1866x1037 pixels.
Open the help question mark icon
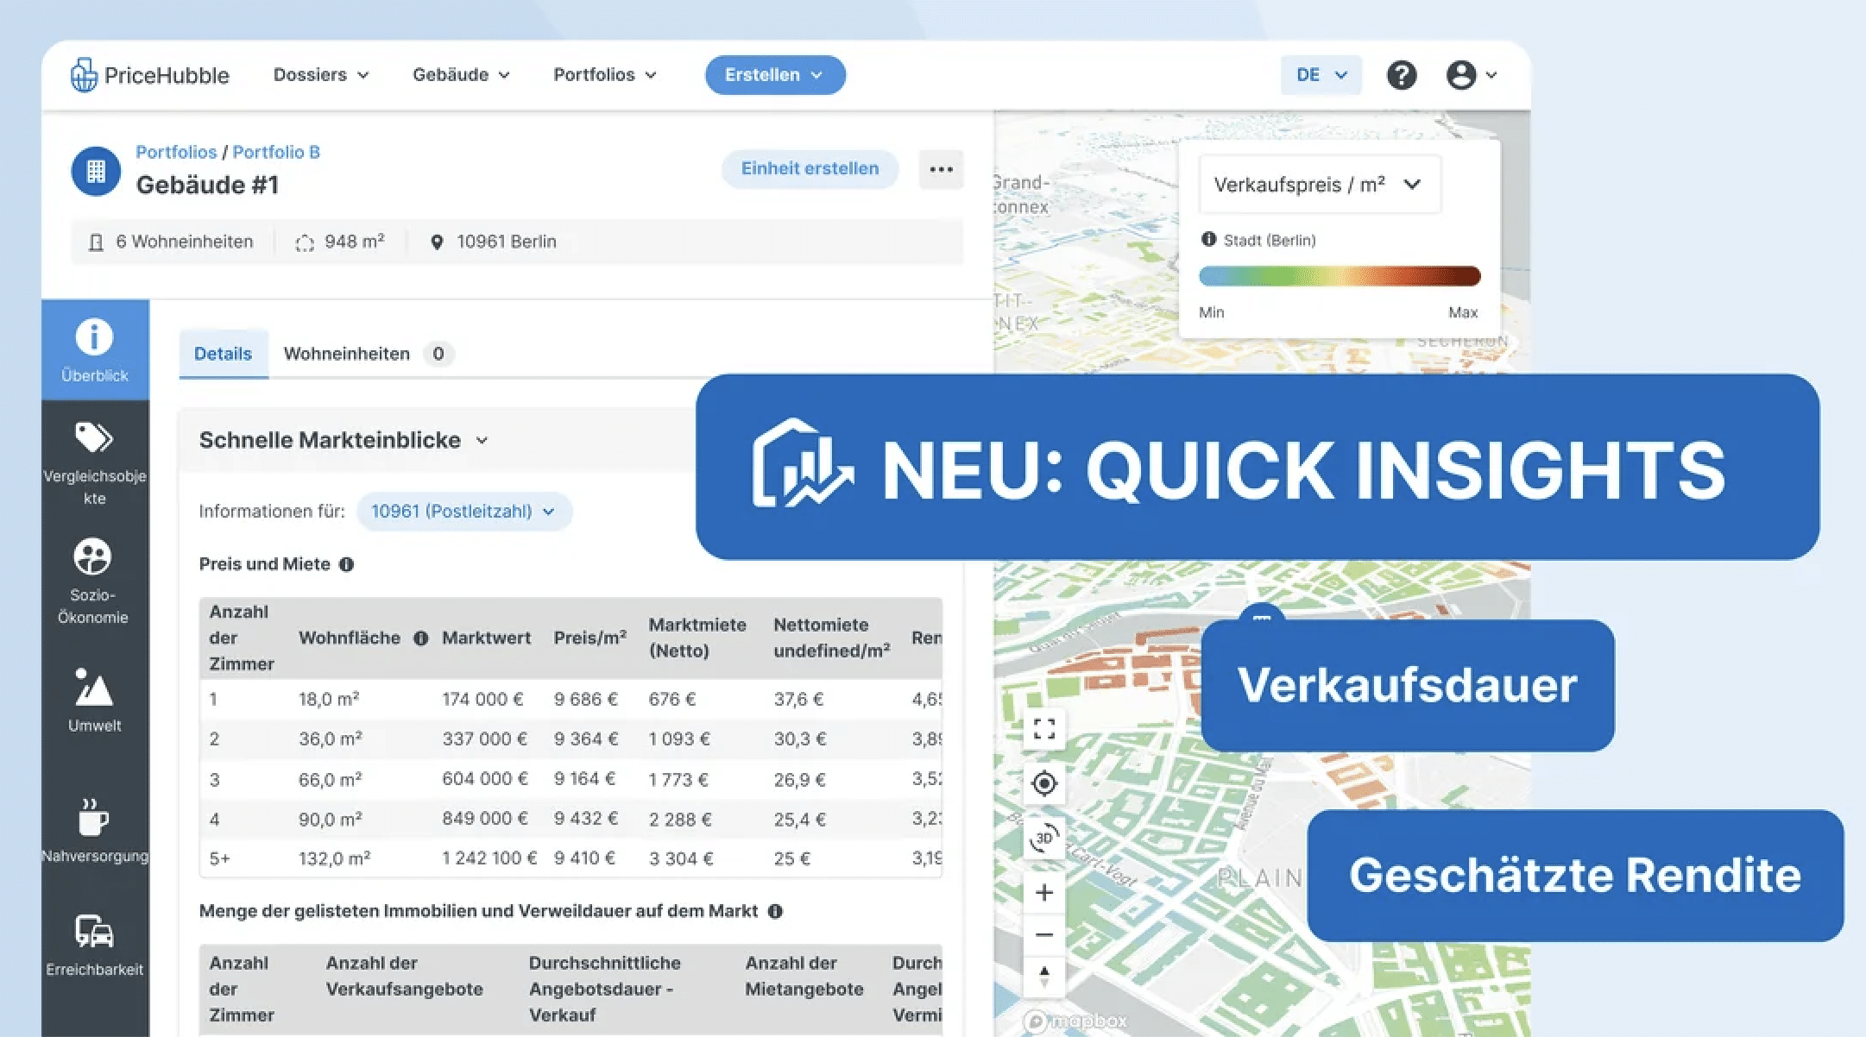pyautogui.click(x=1402, y=75)
